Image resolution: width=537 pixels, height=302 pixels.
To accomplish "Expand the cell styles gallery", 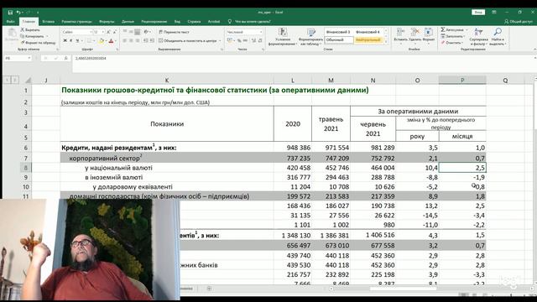I will pos(386,42).
